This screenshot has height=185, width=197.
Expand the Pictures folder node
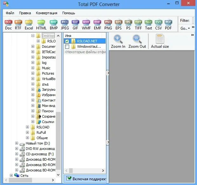point(33,73)
